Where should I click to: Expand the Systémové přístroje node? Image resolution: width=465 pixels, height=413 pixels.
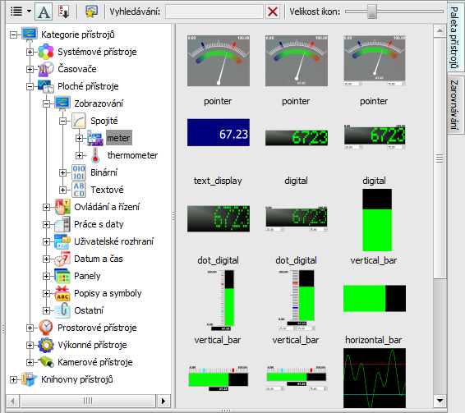pos(30,53)
